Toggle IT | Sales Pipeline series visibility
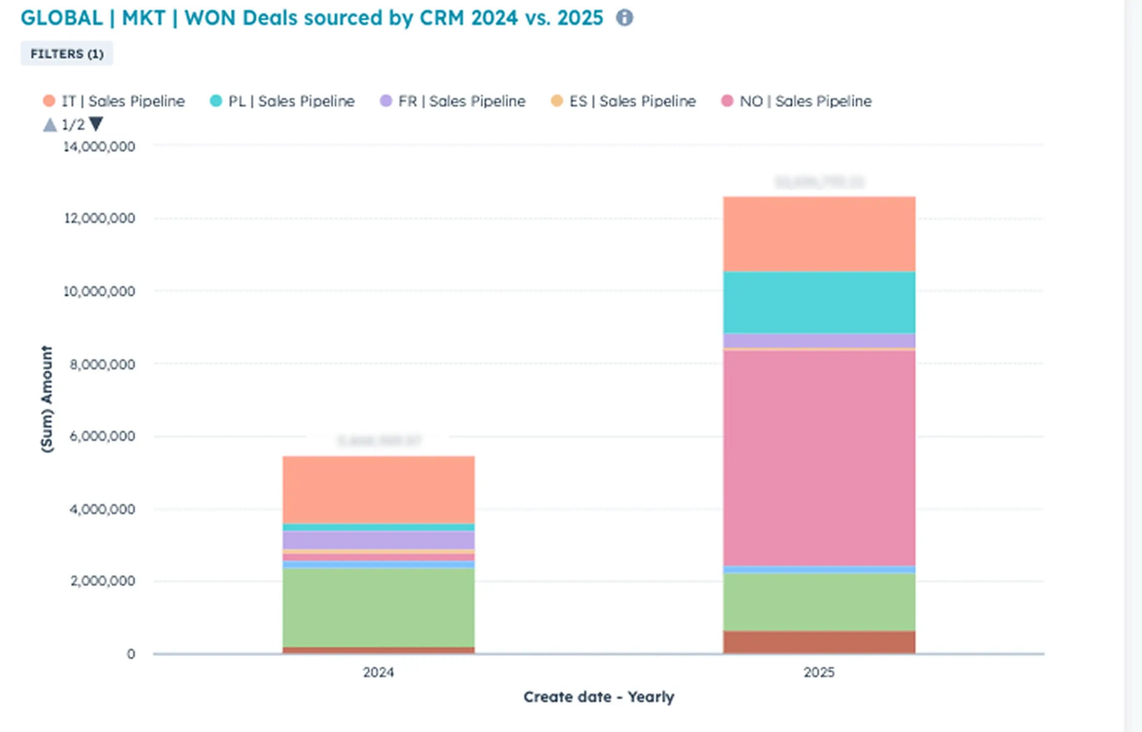This screenshot has height=732, width=1142. (124, 101)
